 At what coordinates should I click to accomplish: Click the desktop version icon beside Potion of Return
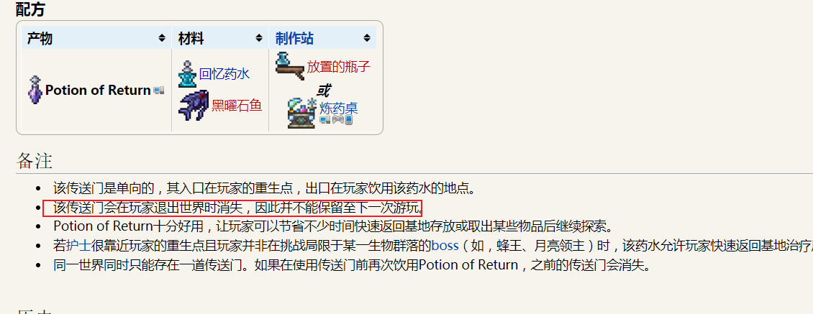159,91
